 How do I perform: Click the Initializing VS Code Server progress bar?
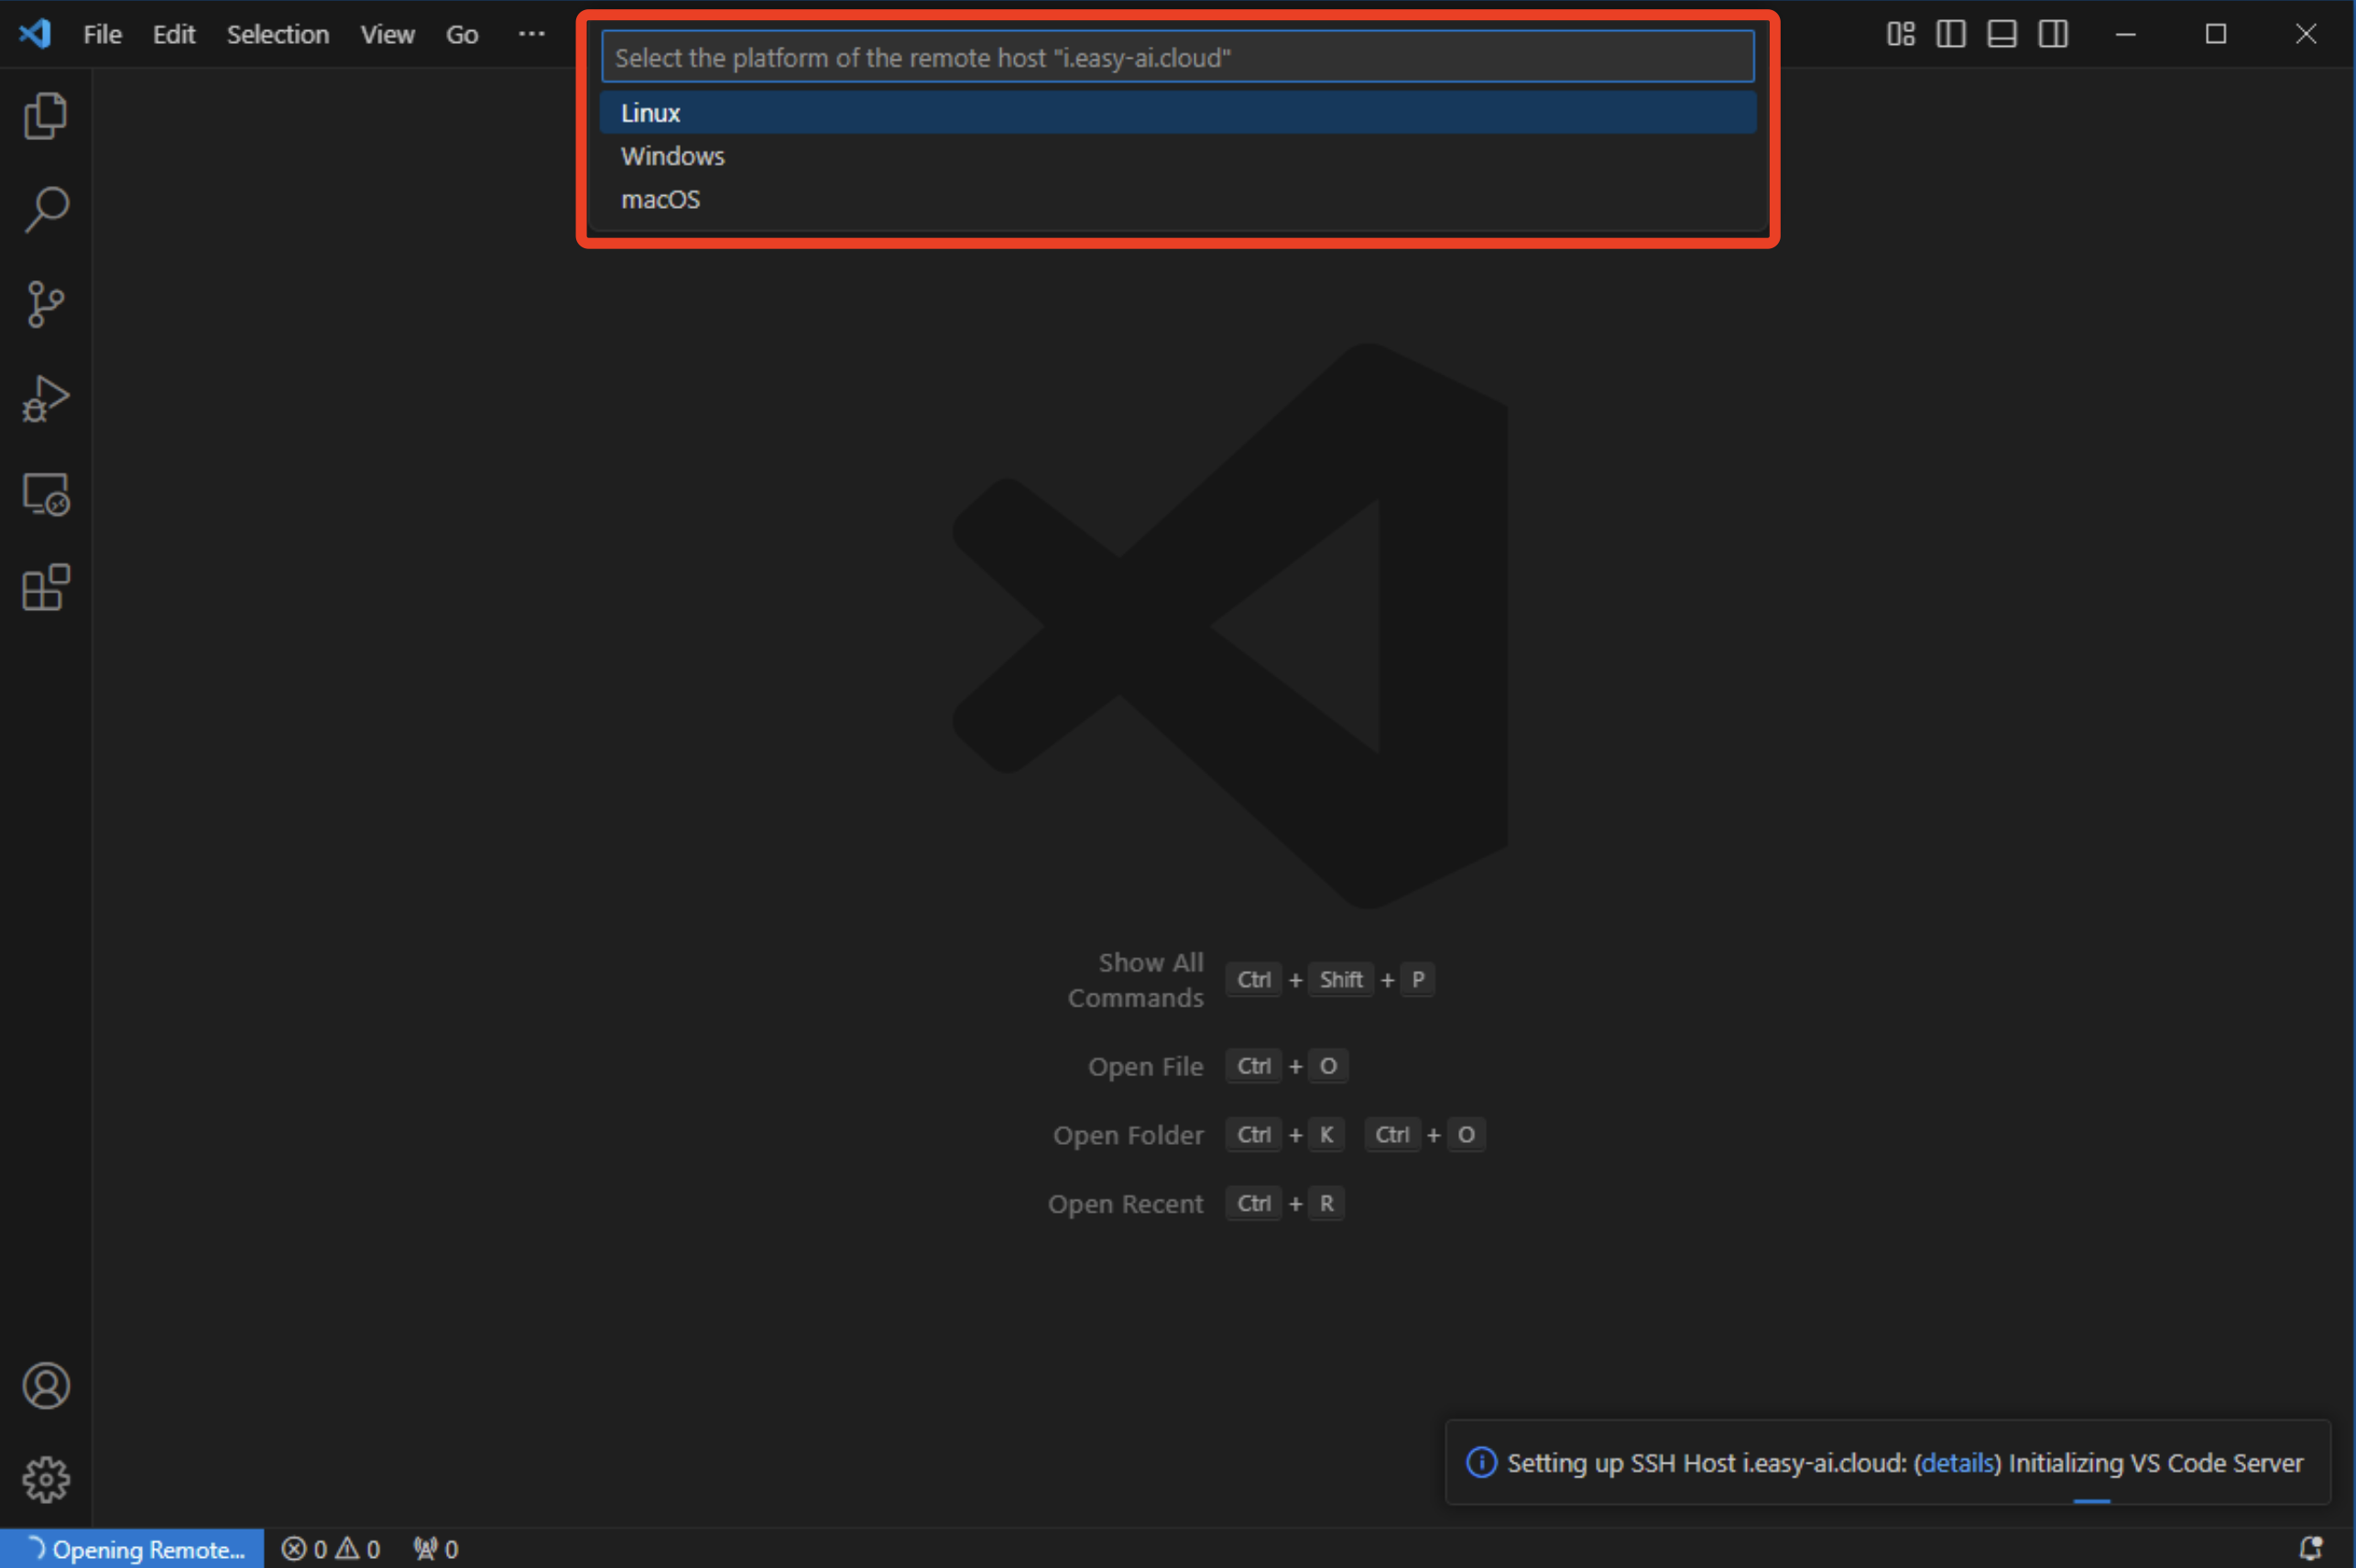click(2092, 1501)
